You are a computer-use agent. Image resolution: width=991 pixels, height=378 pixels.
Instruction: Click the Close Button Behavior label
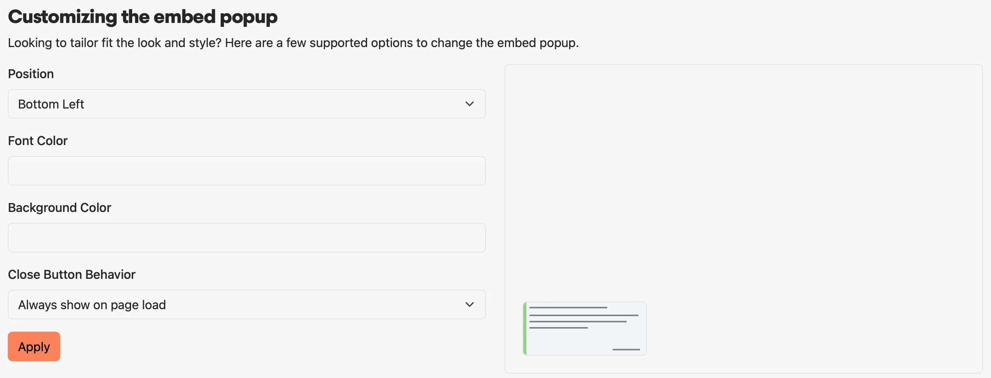tap(72, 274)
